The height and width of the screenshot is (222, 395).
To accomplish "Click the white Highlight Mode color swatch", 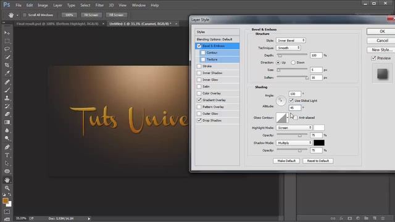I will 319,128.
